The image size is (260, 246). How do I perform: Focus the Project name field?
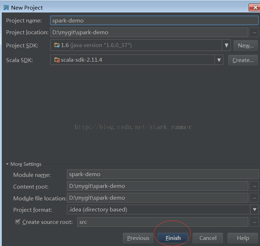coord(154,20)
